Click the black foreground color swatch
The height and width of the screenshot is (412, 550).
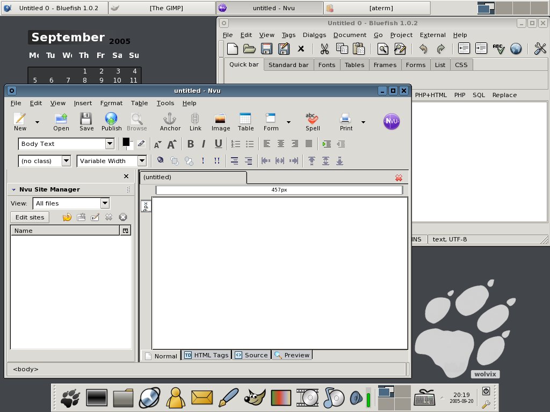pyautogui.click(x=126, y=142)
